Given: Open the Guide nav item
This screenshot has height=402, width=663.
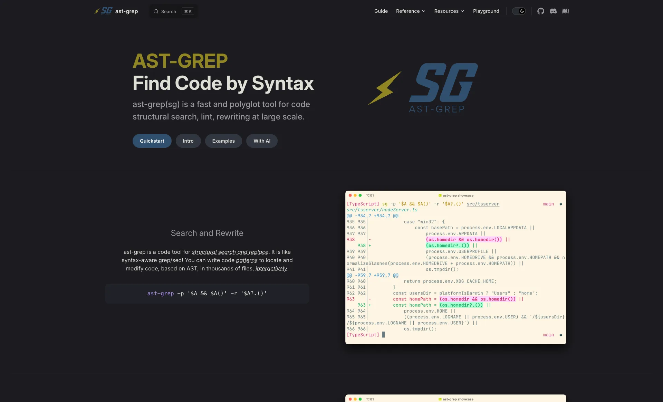Looking at the screenshot, I should pyautogui.click(x=381, y=11).
